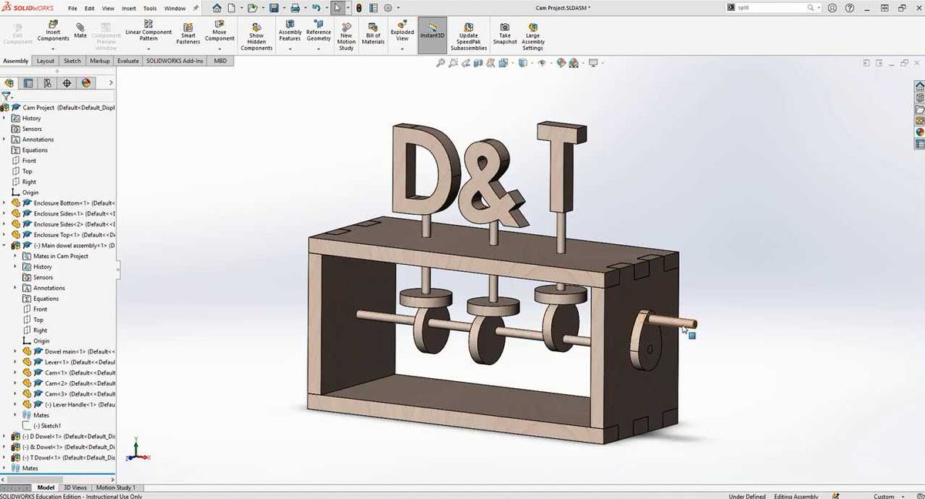Expand the Enclosure Bottom<1> tree item
The width and height of the screenshot is (925, 499).
click(4, 203)
